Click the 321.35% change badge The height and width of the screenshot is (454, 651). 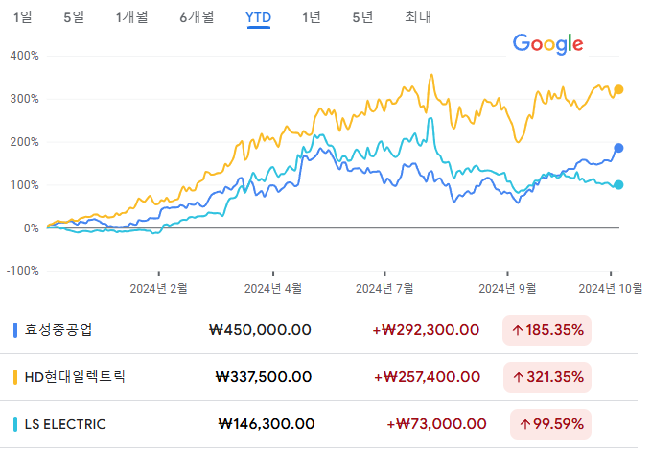[x=547, y=377]
